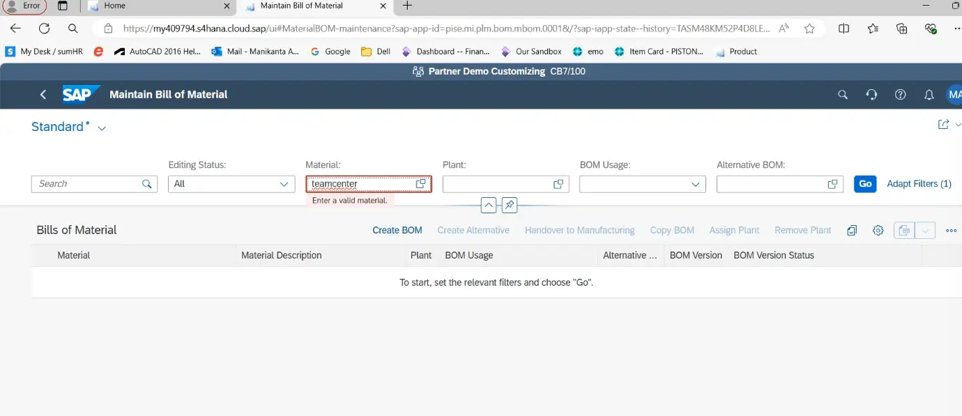Click the Create BOM link
This screenshot has height=416, width=962.
(x=397, y=231)
